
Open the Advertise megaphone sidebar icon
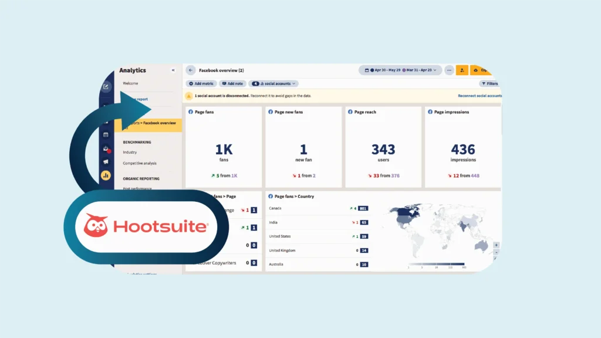click(106, 161)
